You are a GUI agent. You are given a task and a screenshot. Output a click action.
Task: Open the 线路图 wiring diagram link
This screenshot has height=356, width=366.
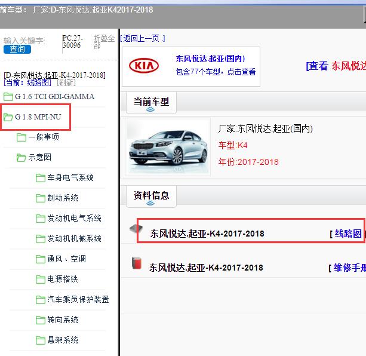tap(348, 234)
